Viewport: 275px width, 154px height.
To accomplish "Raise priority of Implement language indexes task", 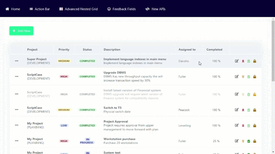I will (243, 61).
